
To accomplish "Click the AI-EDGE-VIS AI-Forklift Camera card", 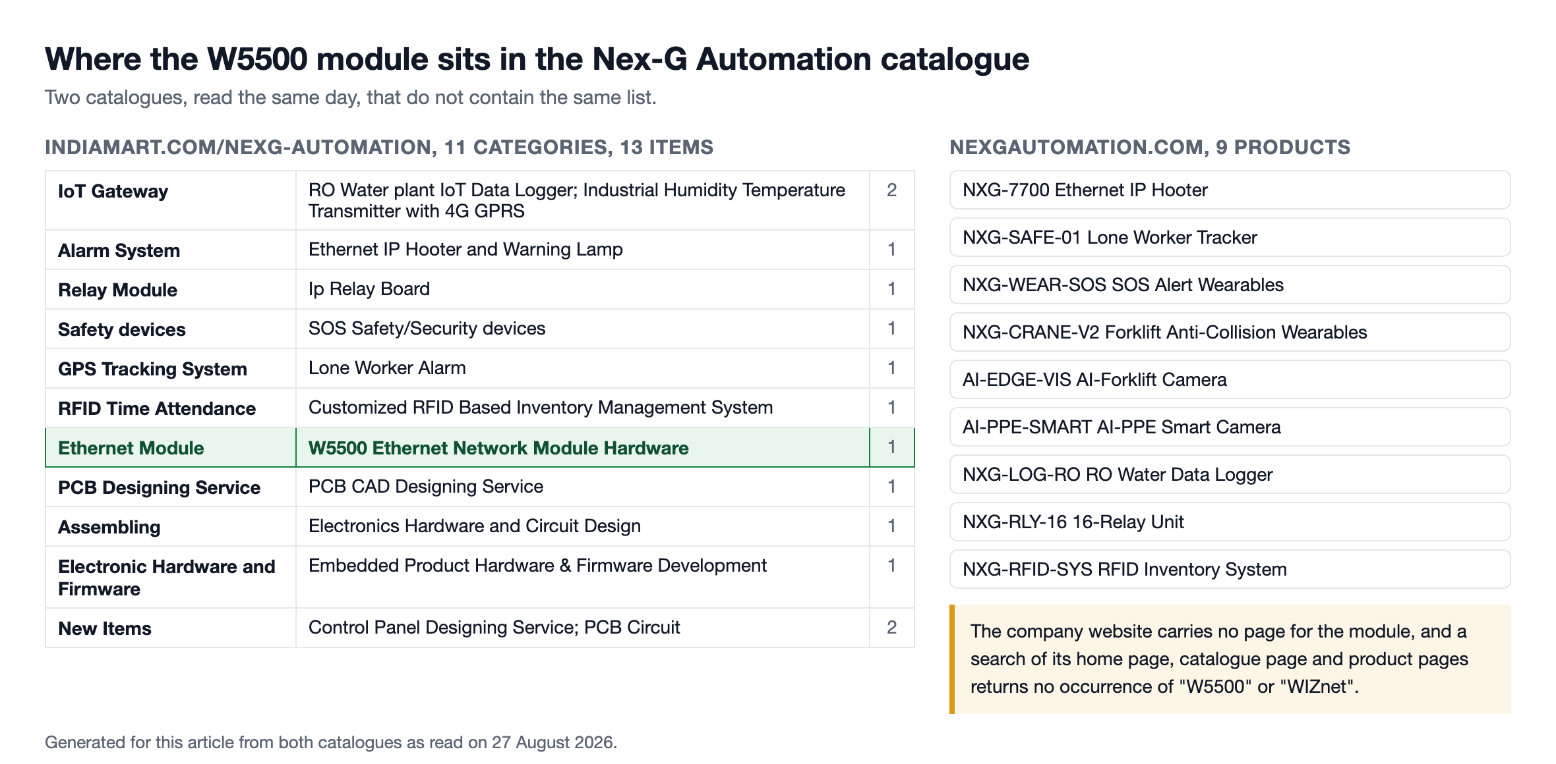I will [x=1230, y=379].
